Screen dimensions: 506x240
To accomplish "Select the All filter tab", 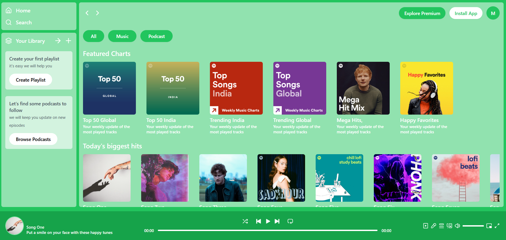I will (x=94, y=36).
